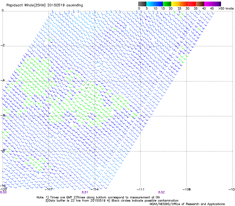Click the longitude label '-111'
This screenshot has height=206, width=235.
pos(141,190)
